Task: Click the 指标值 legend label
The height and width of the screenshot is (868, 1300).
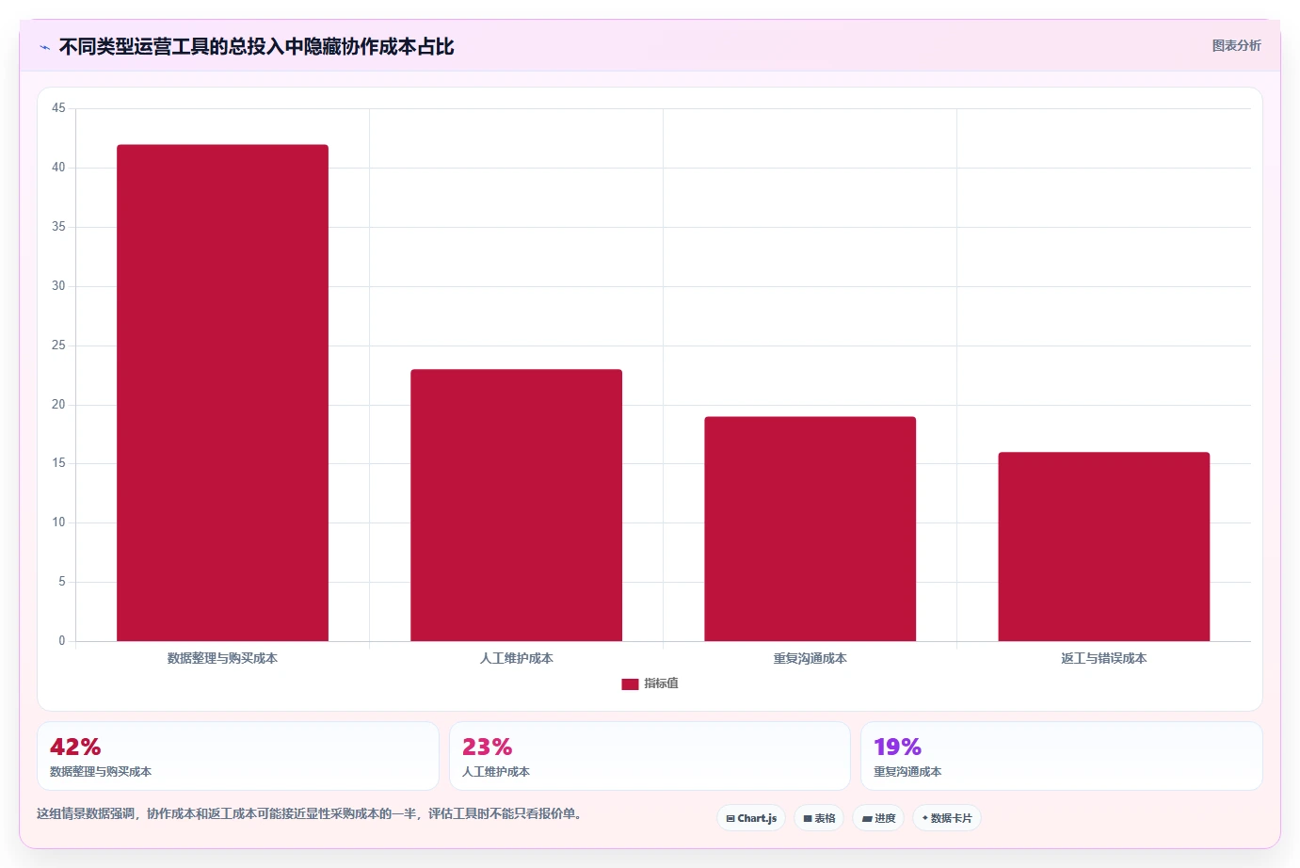Action: pyautogui.click(x=661, y=683)
